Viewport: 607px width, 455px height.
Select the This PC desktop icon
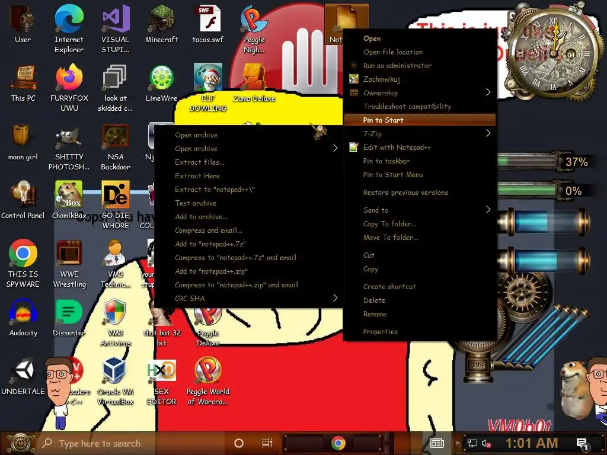(x=23, y=83)
